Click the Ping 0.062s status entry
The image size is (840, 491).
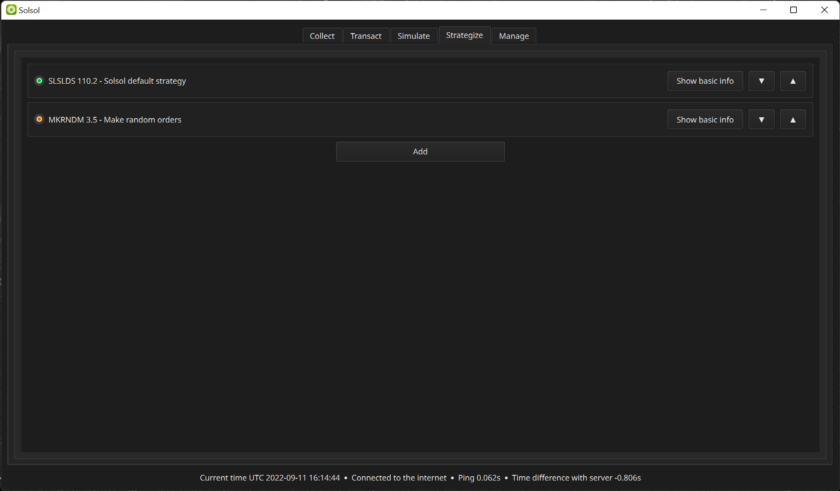tap(479, 478)
